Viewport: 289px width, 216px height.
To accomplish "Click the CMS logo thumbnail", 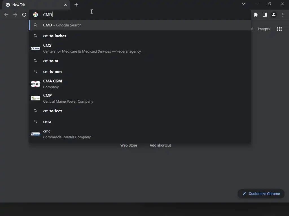I will [36, 48].
